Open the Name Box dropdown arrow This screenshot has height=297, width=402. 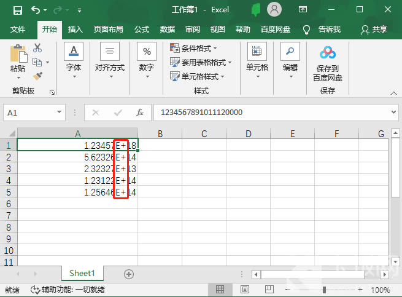click(x=60, y=113)
